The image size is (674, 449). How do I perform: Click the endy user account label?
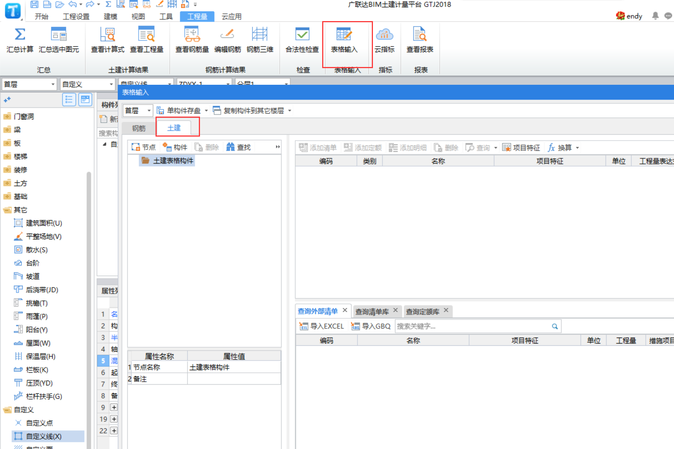[x=634, y=16]
